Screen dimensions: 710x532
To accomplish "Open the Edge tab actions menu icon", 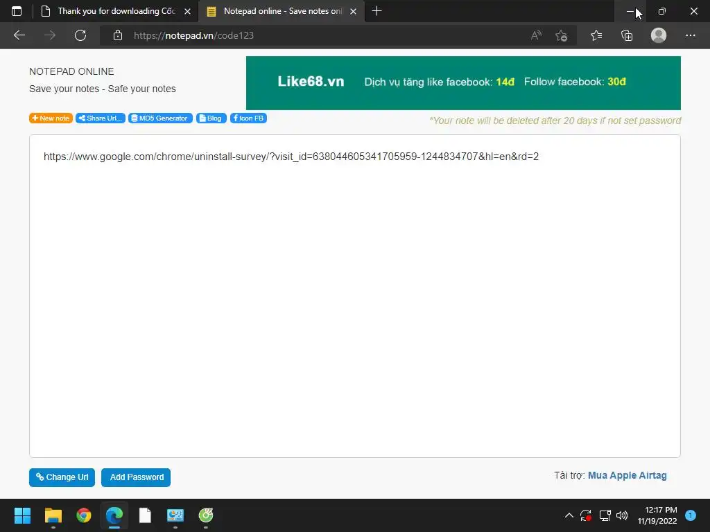I will pos(17,11).
